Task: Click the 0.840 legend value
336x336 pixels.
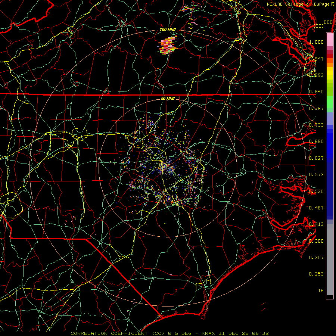Action: tap(316, 92)
